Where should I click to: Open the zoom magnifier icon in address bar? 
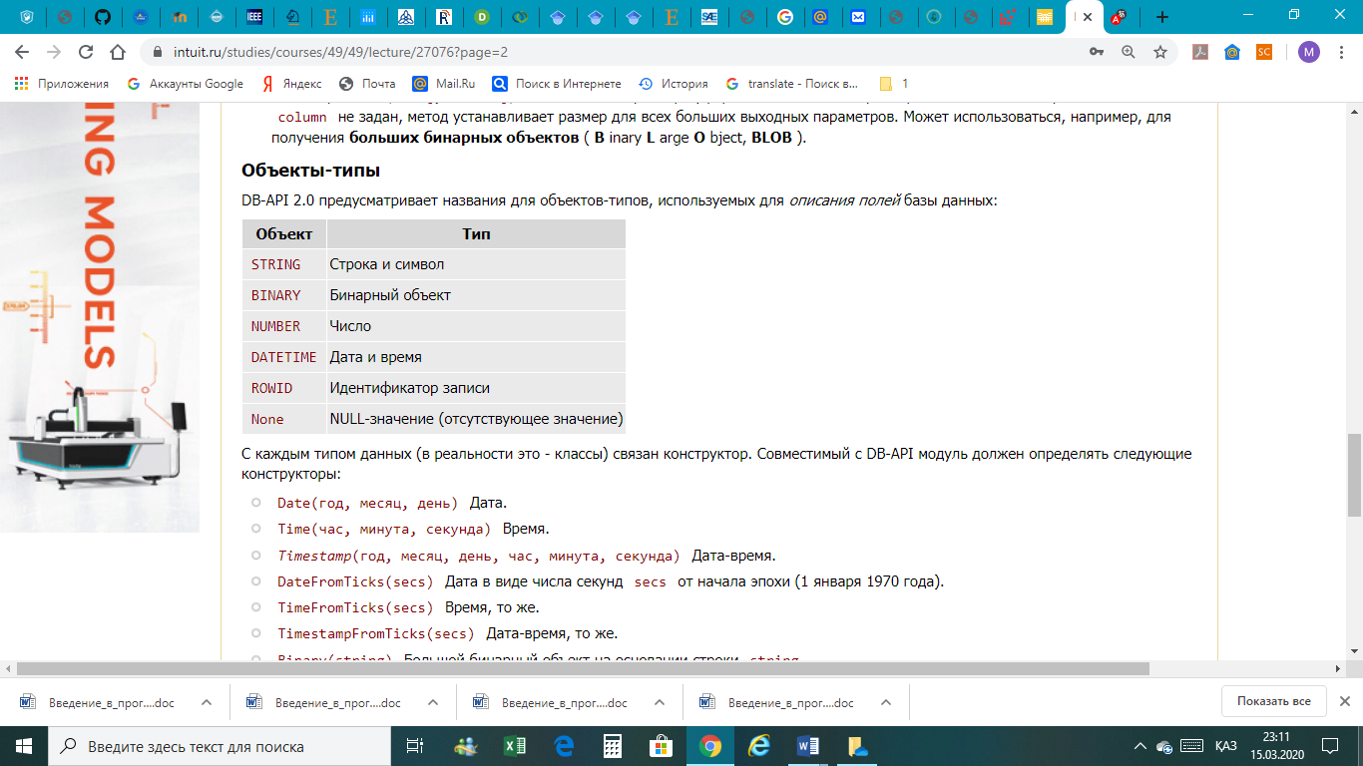pyautogui.click(x=1129, y=52)
